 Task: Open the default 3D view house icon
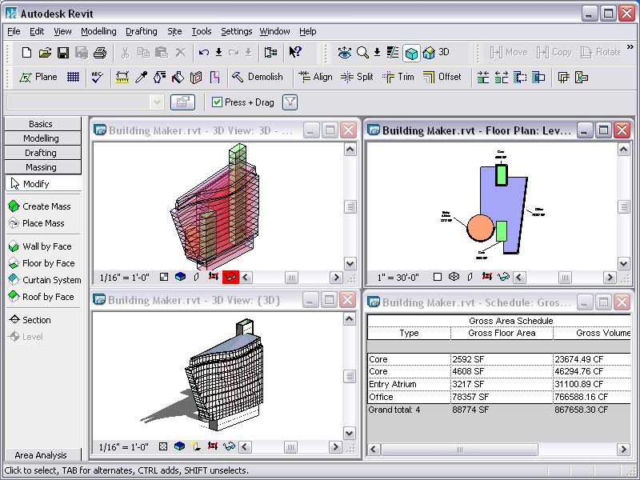[x=429, y=53]
